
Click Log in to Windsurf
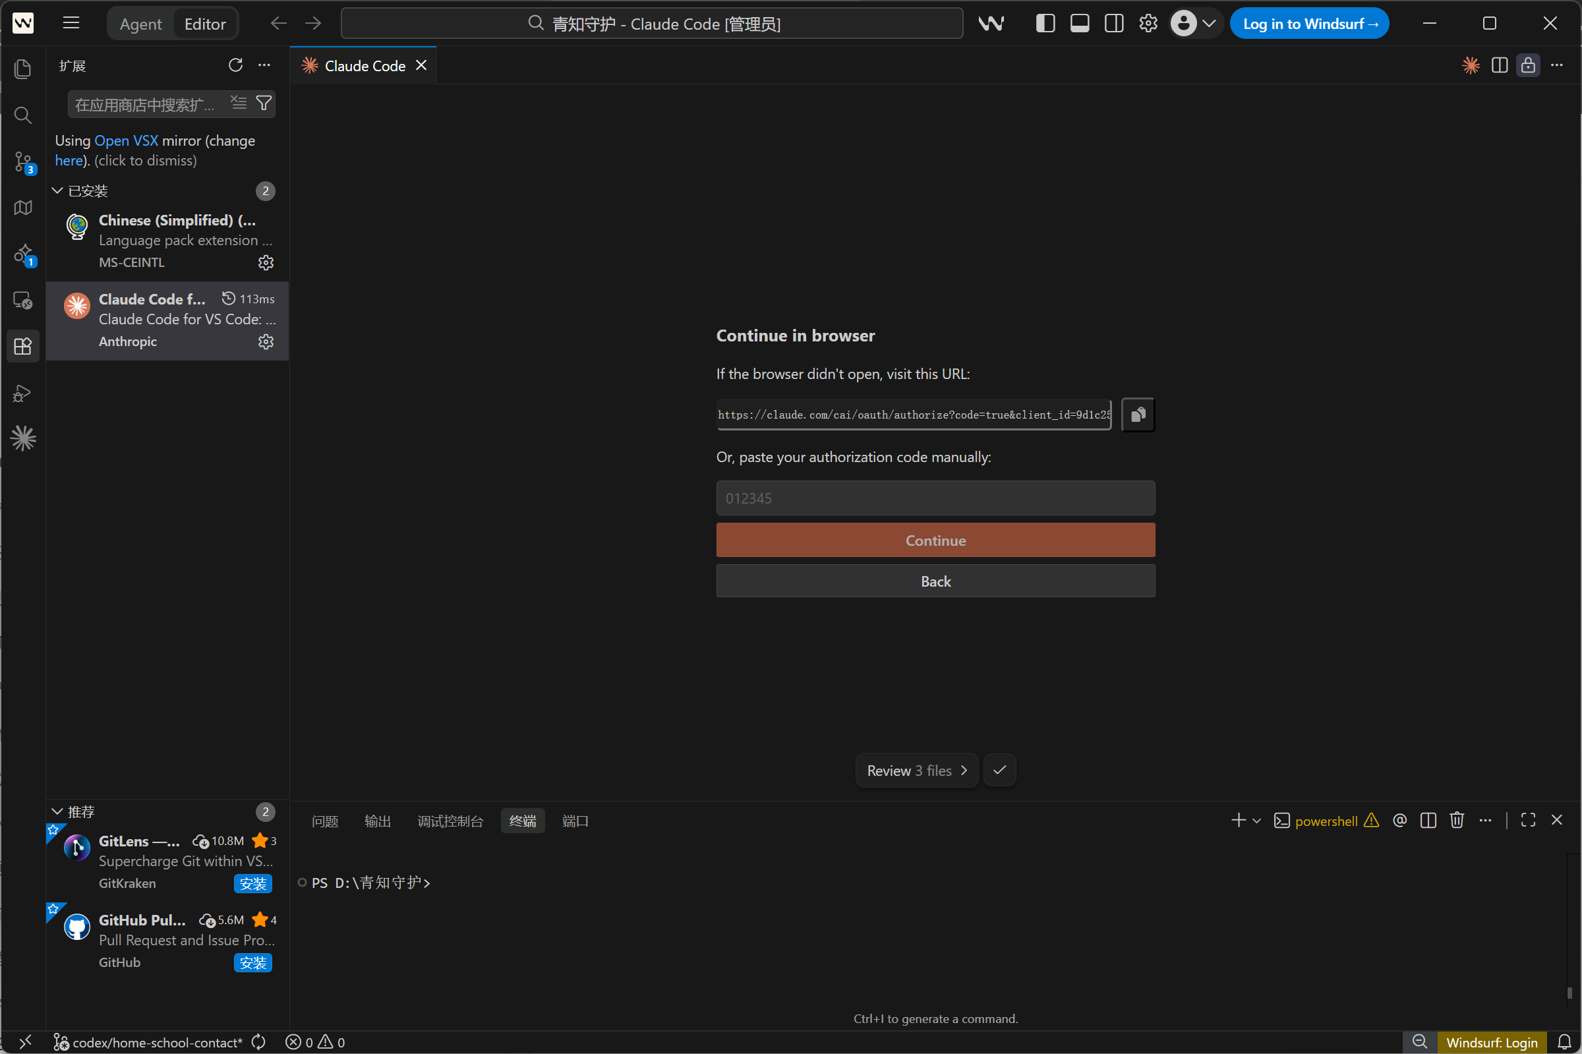tap(1309, 24)
